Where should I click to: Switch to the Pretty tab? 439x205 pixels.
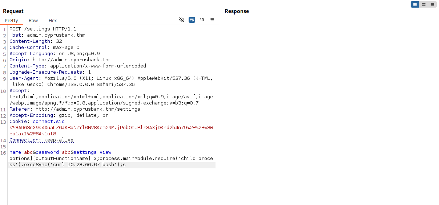11,21
